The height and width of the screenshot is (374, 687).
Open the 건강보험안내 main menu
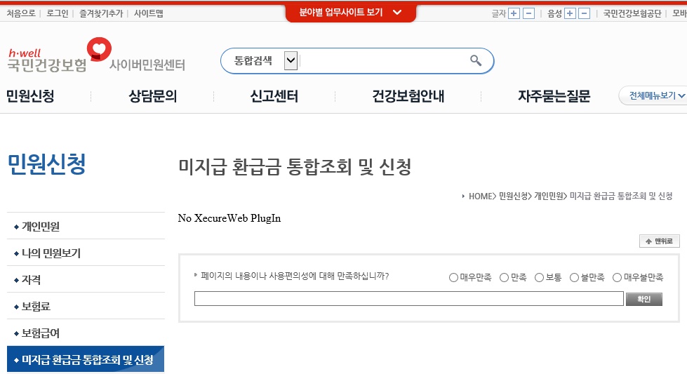408,97
